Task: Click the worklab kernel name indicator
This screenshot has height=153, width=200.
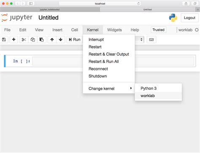Action: point(185,30)
